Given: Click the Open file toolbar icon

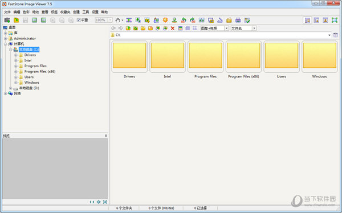Looking at the screenshot, I should click(17, 21).
